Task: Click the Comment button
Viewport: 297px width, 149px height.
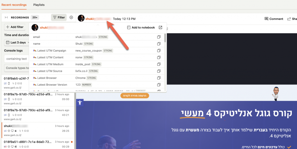Action: [x=274, y=19]
